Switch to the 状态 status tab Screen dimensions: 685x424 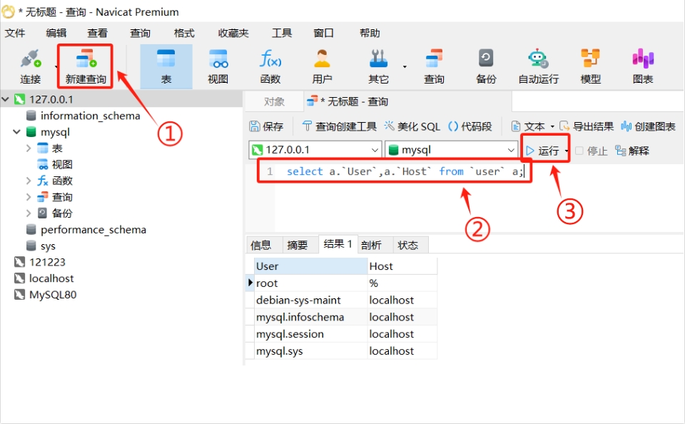tap(408, 246)
